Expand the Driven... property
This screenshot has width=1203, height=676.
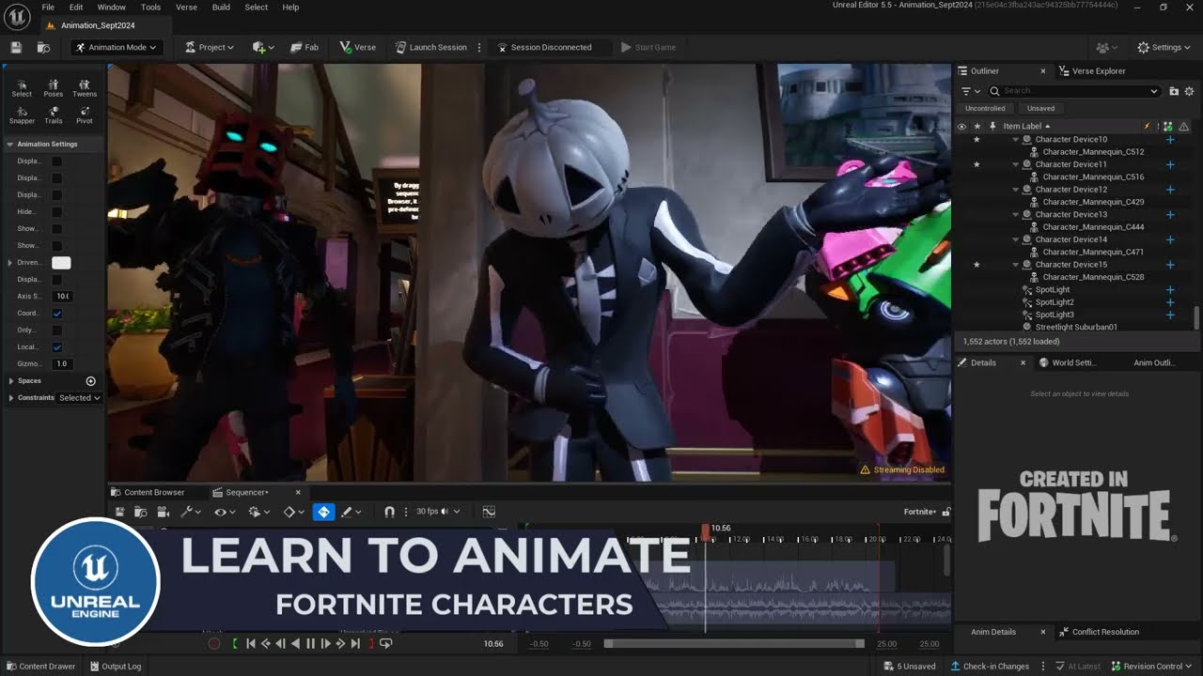pos(10,263)
